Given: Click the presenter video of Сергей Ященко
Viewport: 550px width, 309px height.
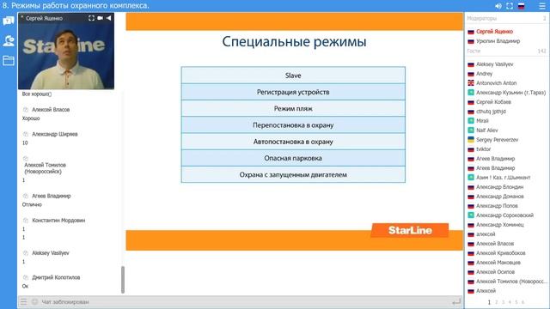Looking at the screenshot, I should click(x=66, y=51).
